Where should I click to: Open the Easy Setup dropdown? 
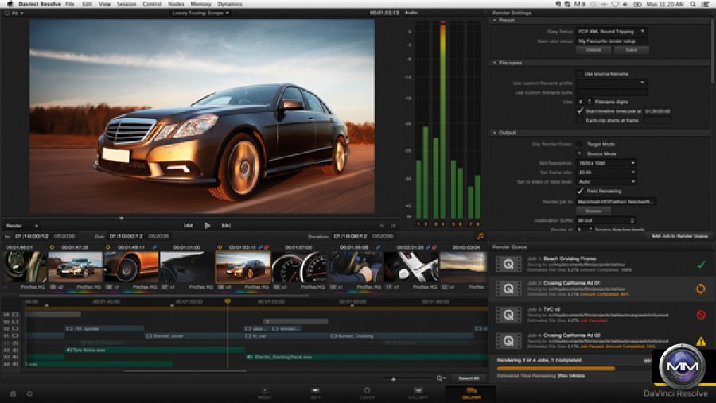click(x=610, y=31)
